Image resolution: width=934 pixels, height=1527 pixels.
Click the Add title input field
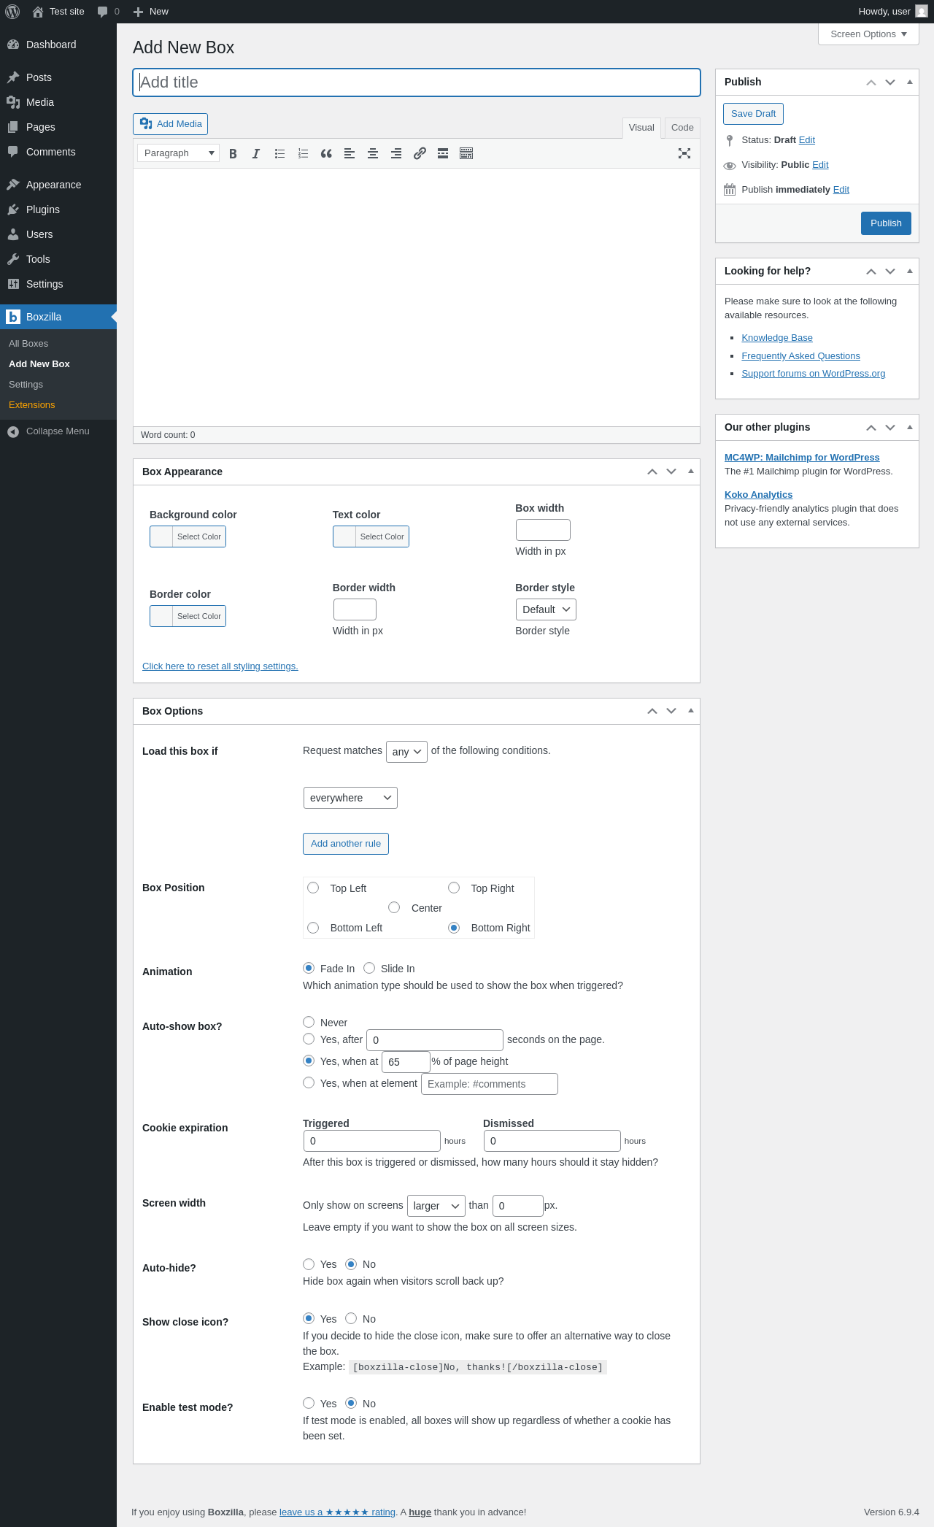417,82
